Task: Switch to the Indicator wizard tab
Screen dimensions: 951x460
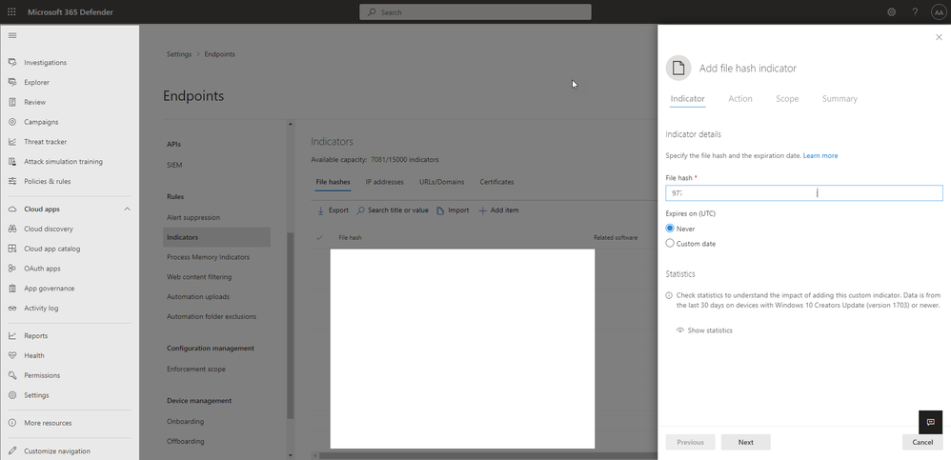Action: click(687, 99)
